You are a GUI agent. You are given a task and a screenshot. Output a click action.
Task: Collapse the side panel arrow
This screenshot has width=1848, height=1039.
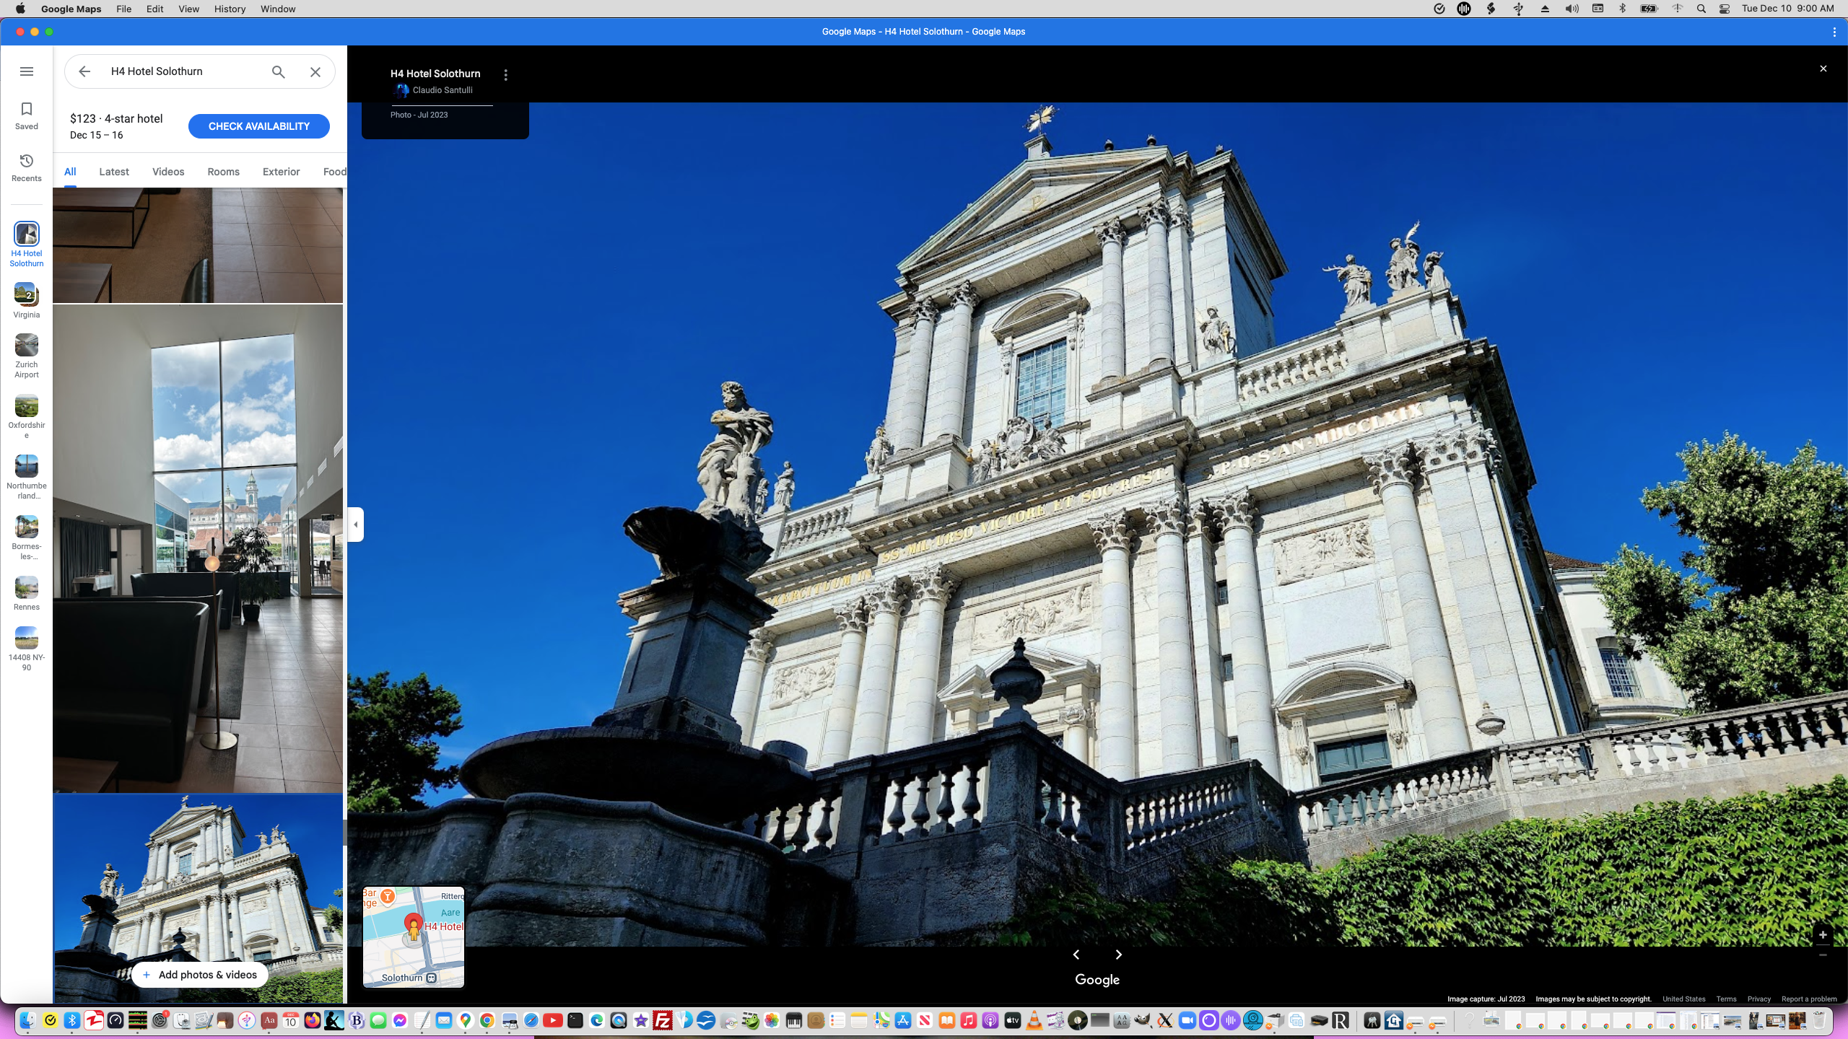pyautogui.click(x=355, y=525)
